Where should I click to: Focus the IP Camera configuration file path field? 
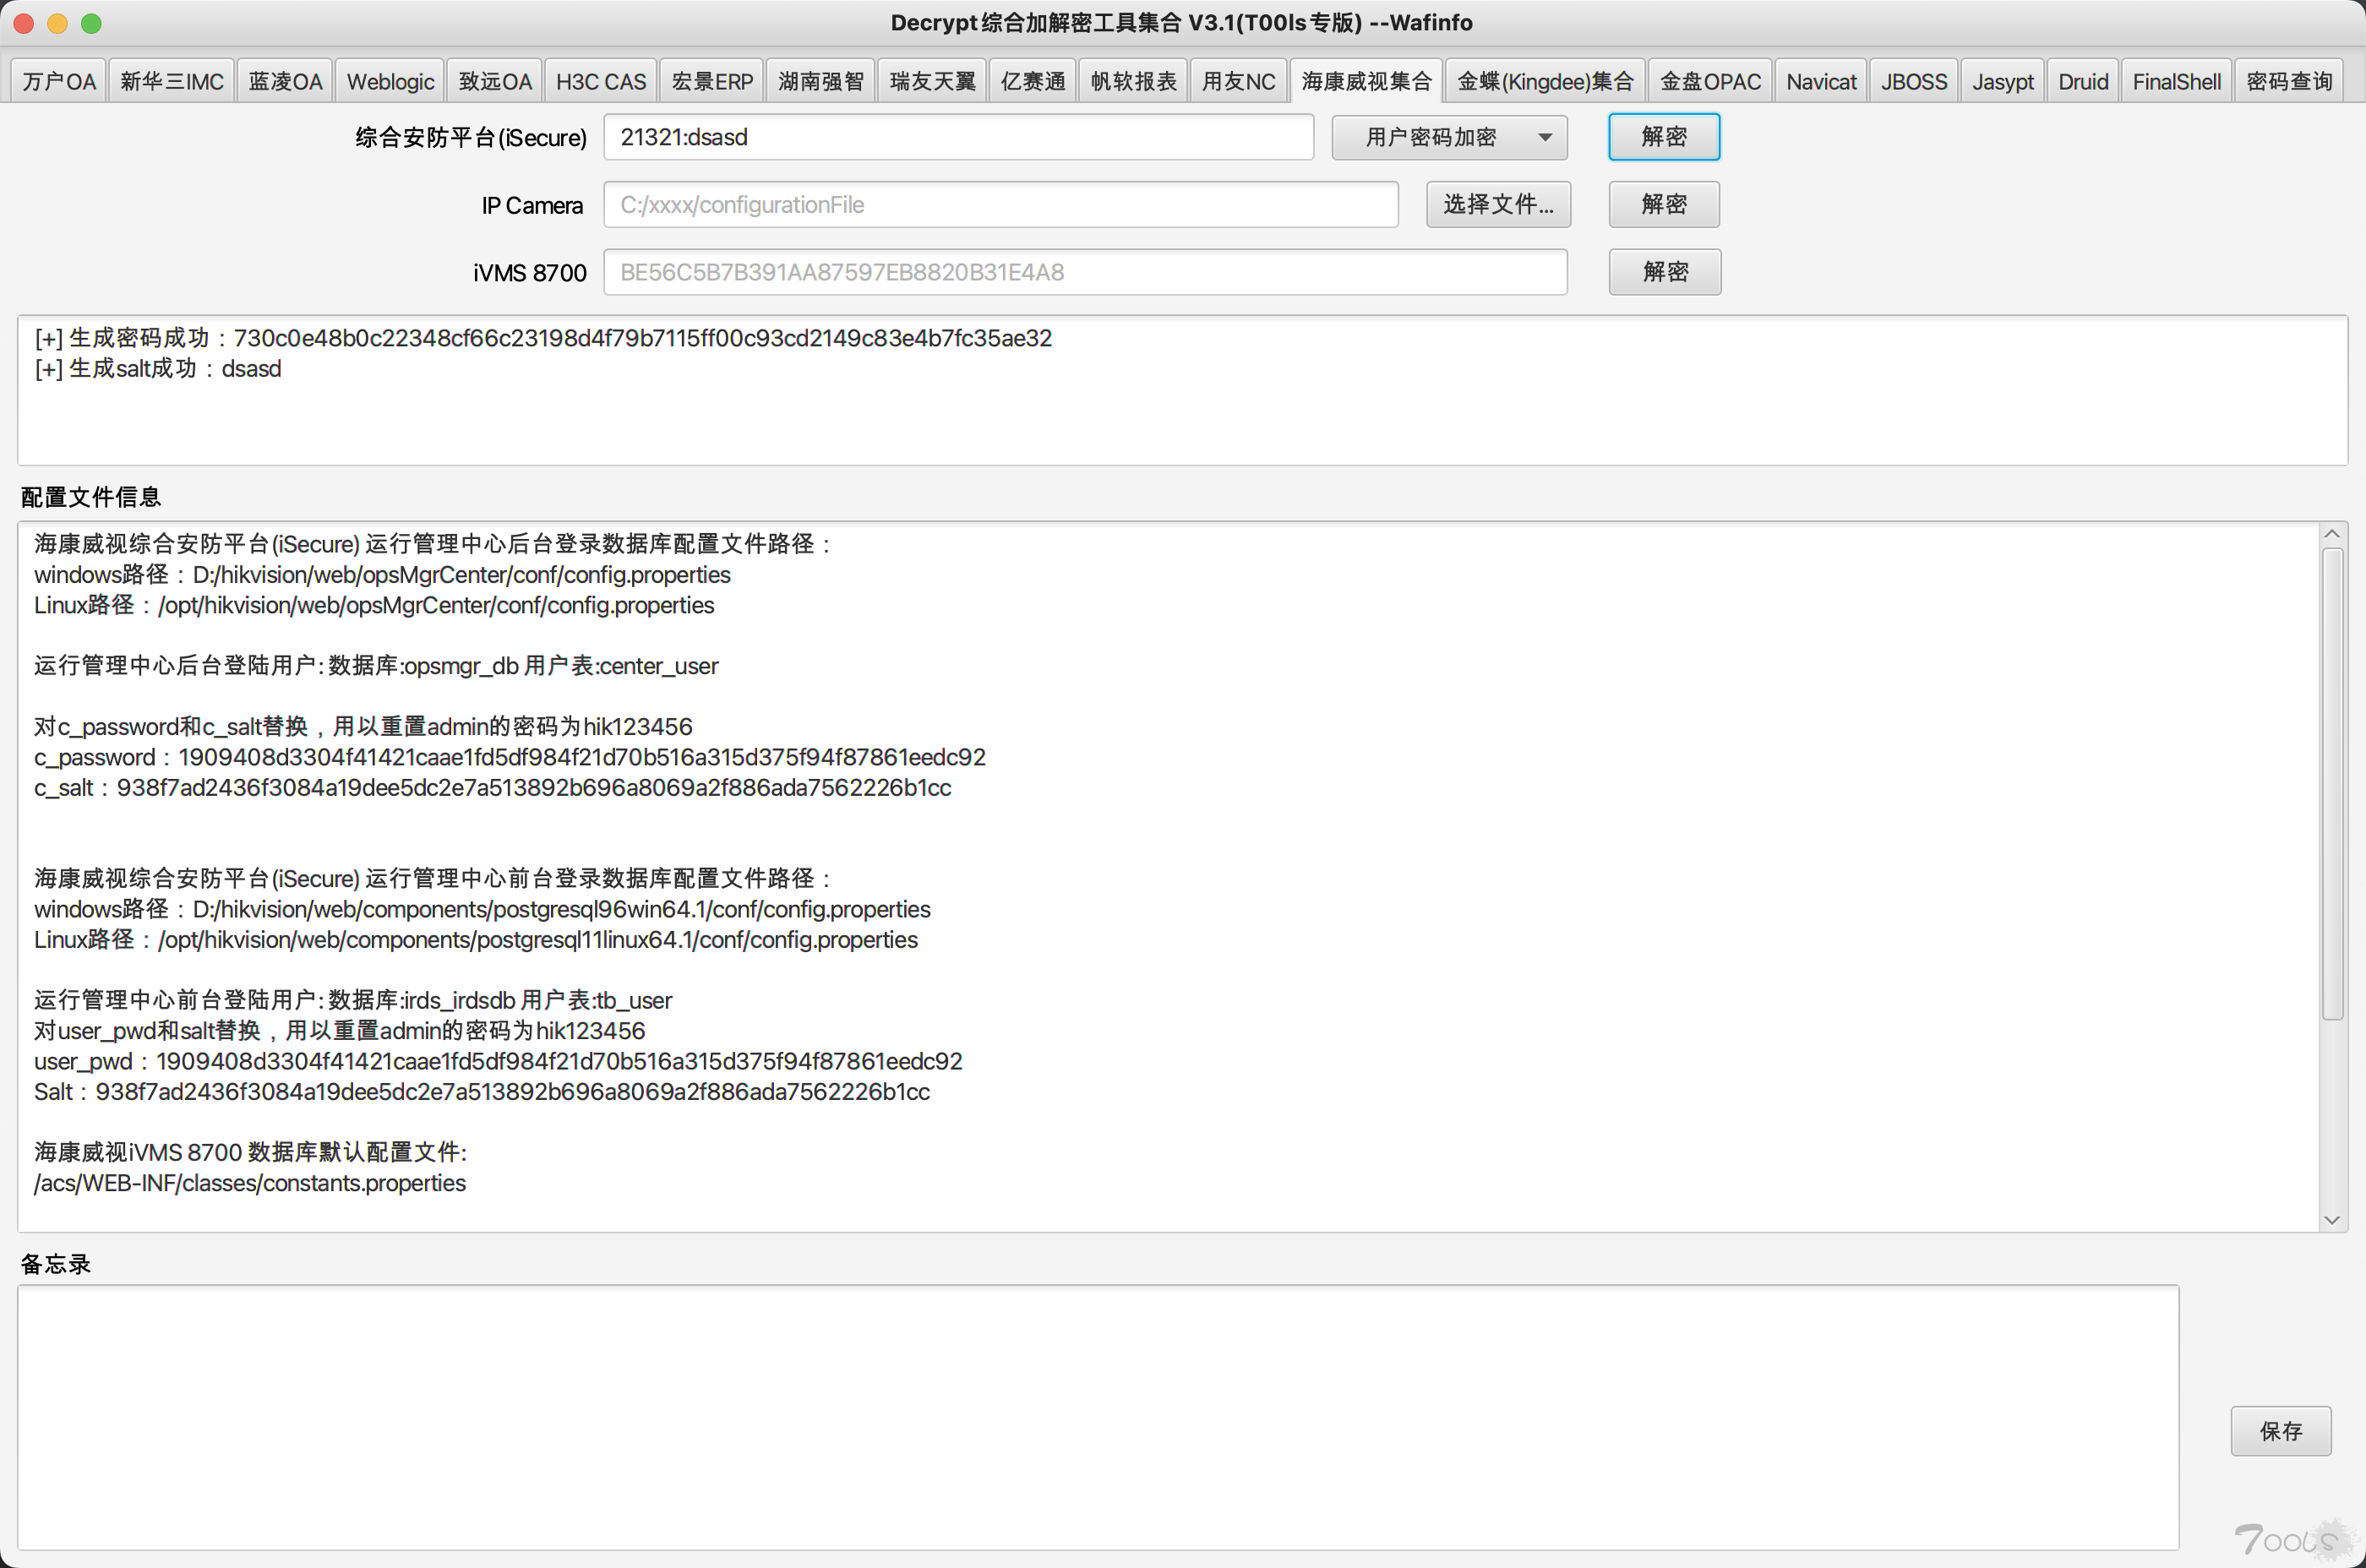[x=1000, y=205]
